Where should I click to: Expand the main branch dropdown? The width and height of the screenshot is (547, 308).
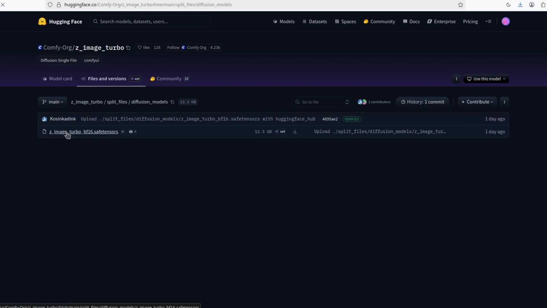53,102
